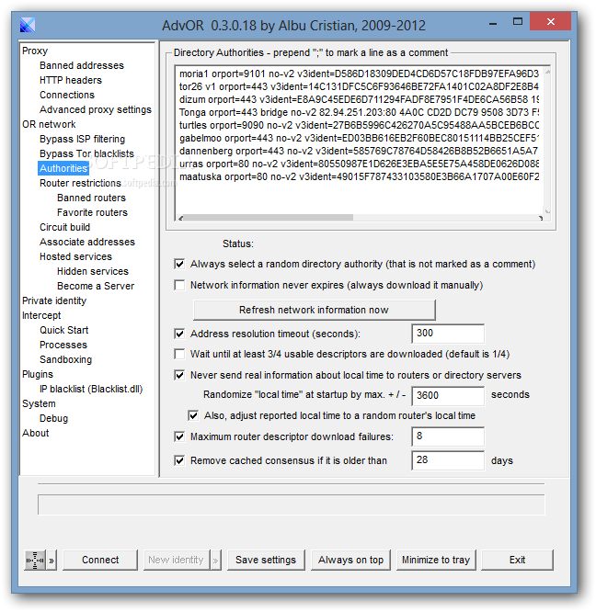
Task: Click the Minimize to tray button
Action: tap(436, 561)
